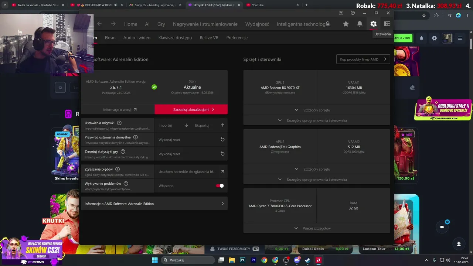Click Zarządzaj aktualizacjami button
Viewport: 473px width, 266px height.
(x=191, y=109)
